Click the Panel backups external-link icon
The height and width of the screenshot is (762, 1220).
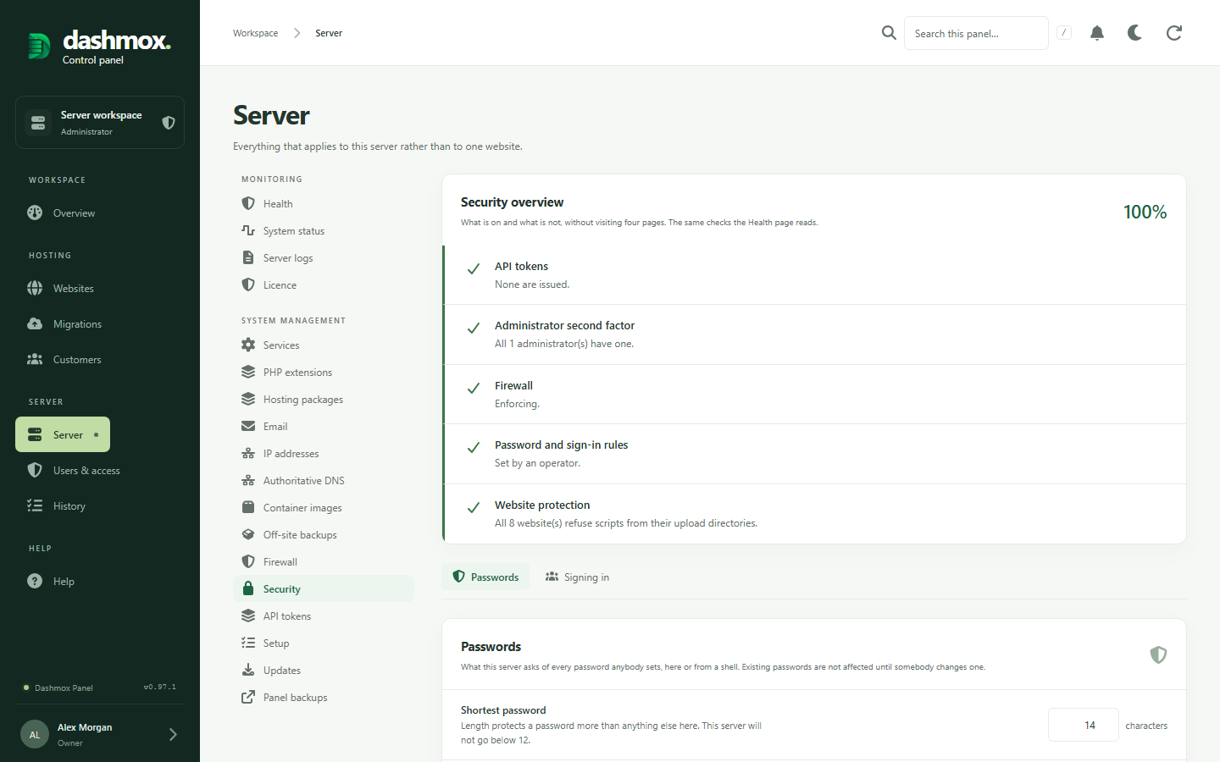point(248,697)
